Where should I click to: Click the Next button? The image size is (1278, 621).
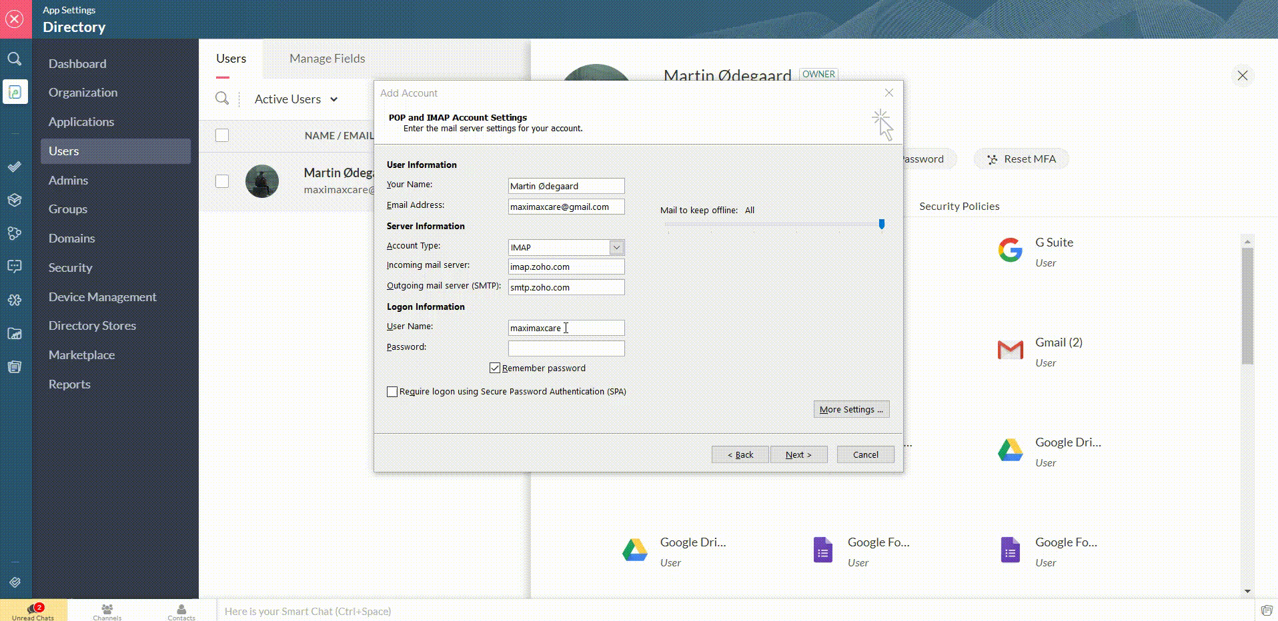[x=798, y=454]
